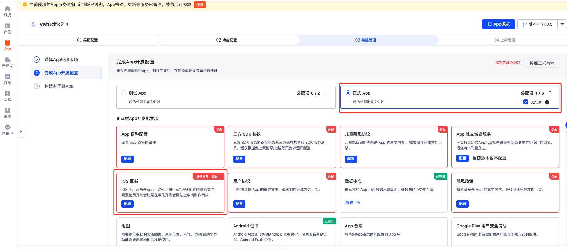Go to step 01 界面配置
Screen dimensions: 567x251
(87, 40)
